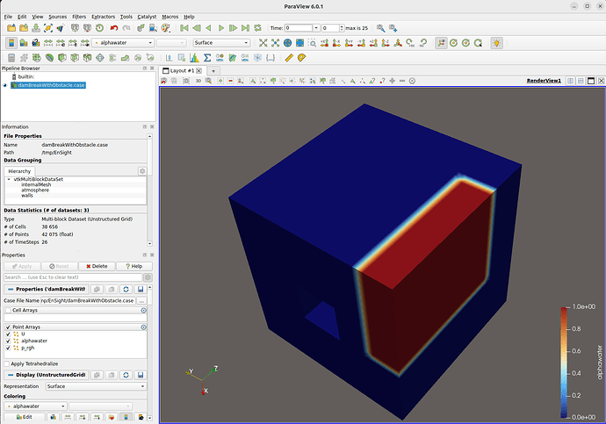Click Reset Camera icon
This screenshot has width=606, height=424.
263,43
